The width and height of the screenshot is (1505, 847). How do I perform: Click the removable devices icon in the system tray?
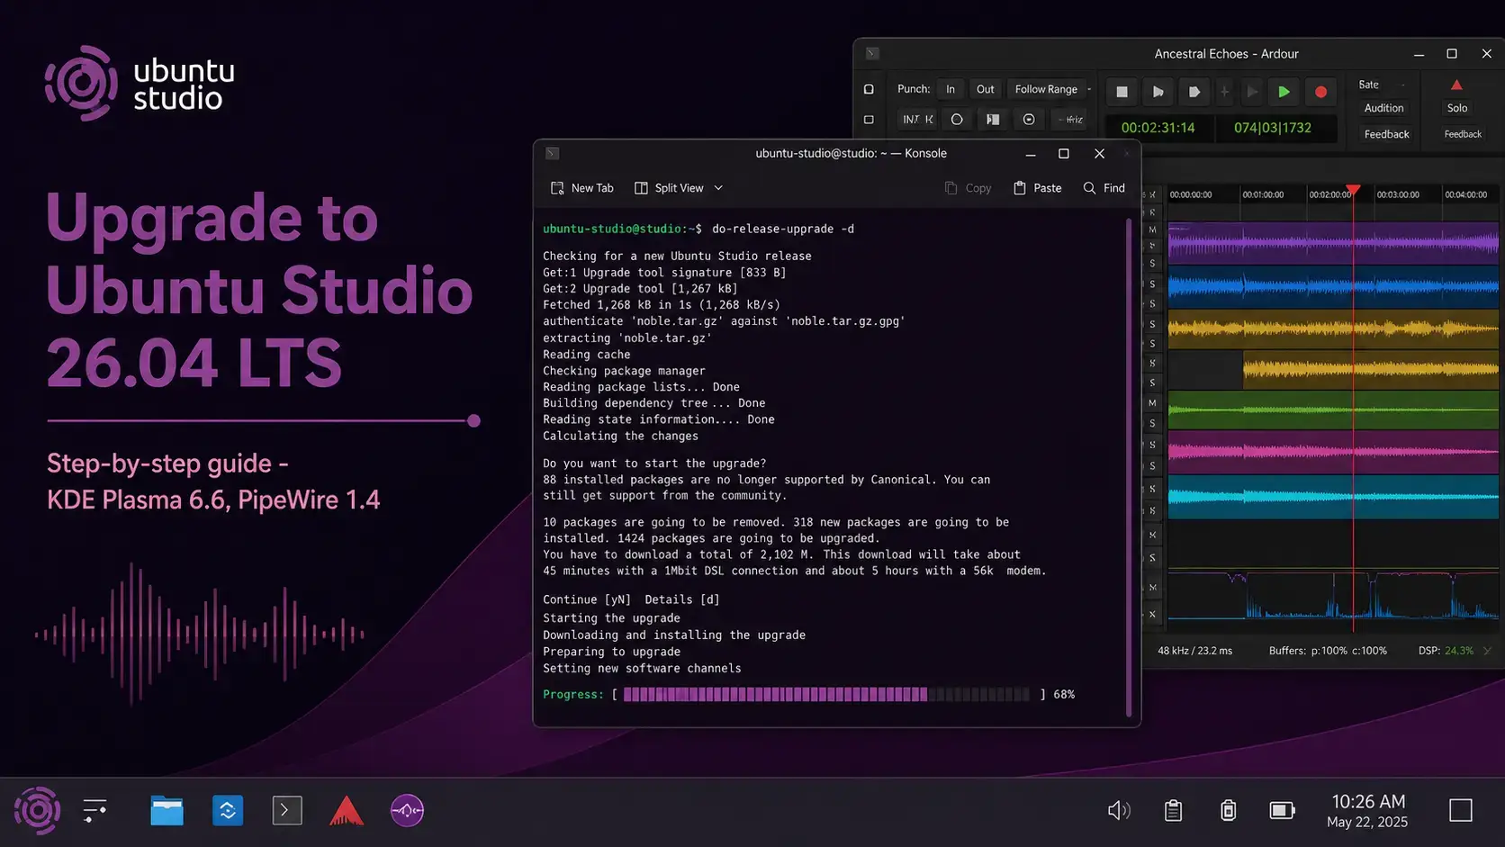tap(1228, 810)
